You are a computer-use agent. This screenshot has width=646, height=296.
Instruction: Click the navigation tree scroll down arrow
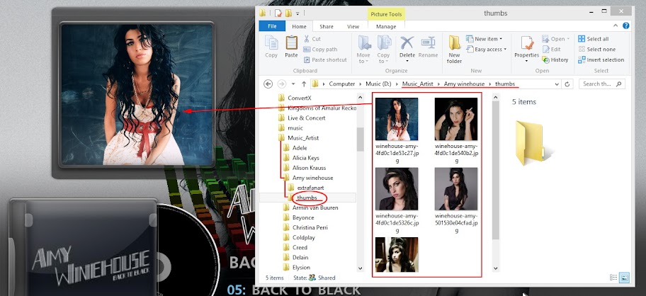click(x=360, y=268)
